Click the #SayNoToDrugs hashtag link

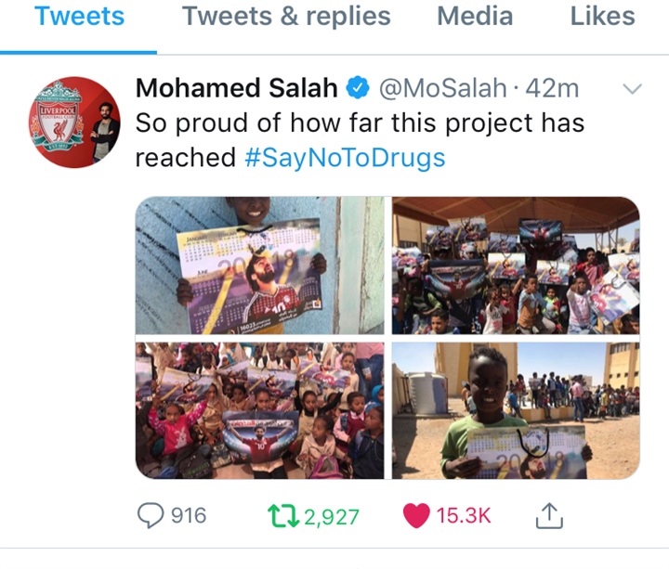pyautogui.click(x=345, y=157)
